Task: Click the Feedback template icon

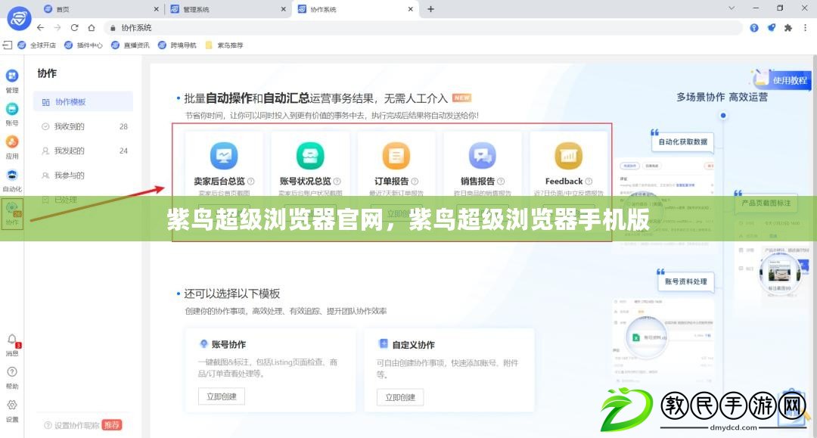Action: coord(568,155)
